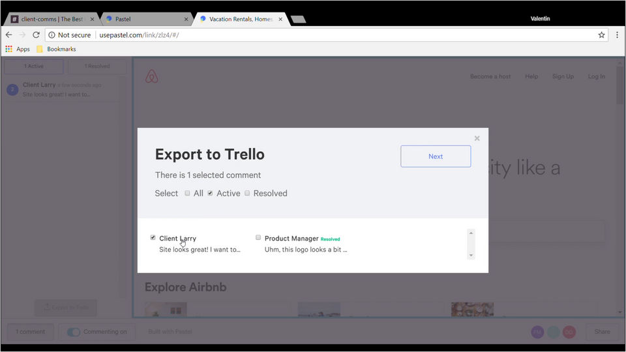The image size is (626, 352).
Task: Check the Resolved select checkbox
Action: coord(247,193)
